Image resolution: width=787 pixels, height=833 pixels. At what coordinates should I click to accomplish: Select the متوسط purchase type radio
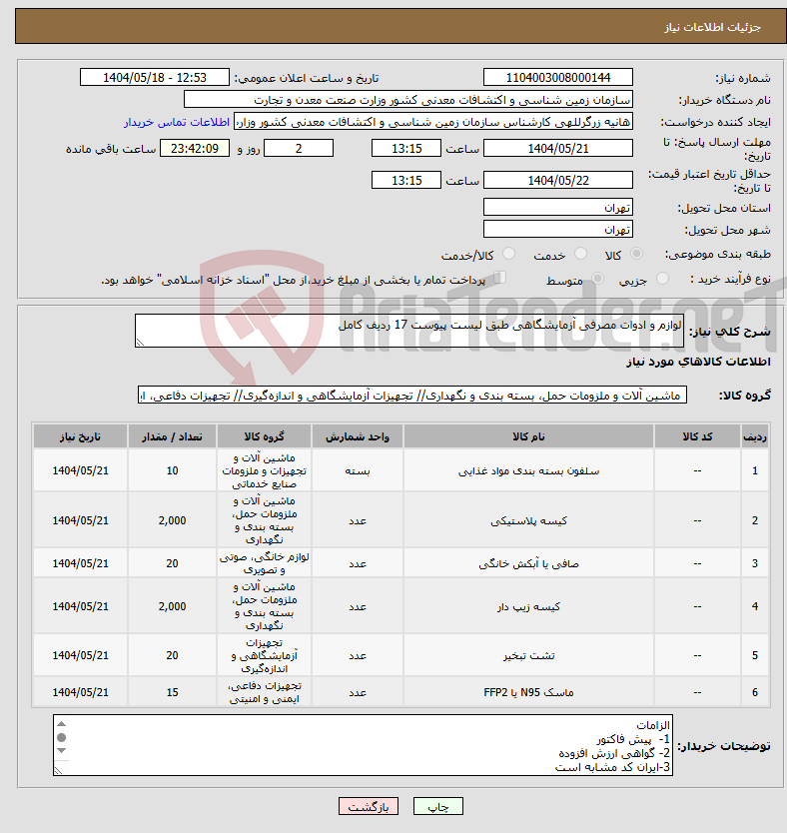[x=597, y=279]
